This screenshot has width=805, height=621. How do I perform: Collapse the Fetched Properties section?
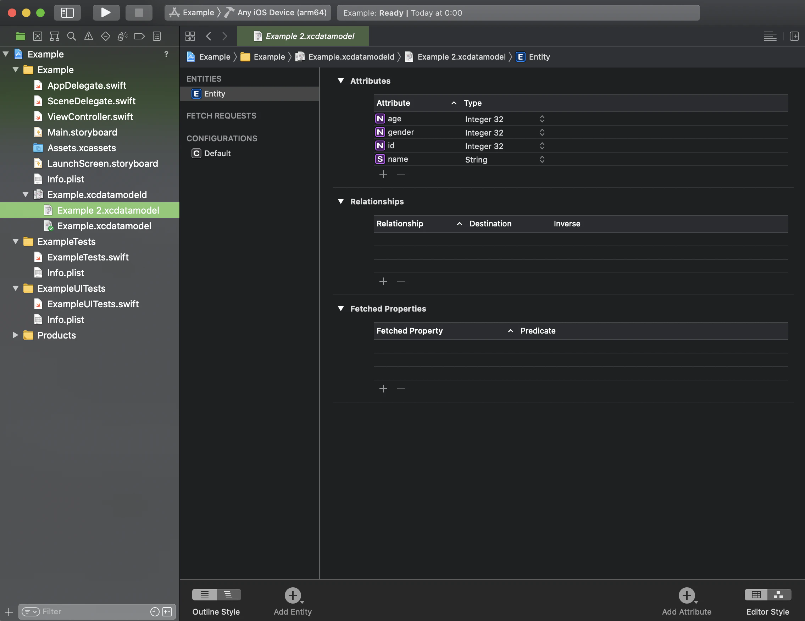coord(340,308)
